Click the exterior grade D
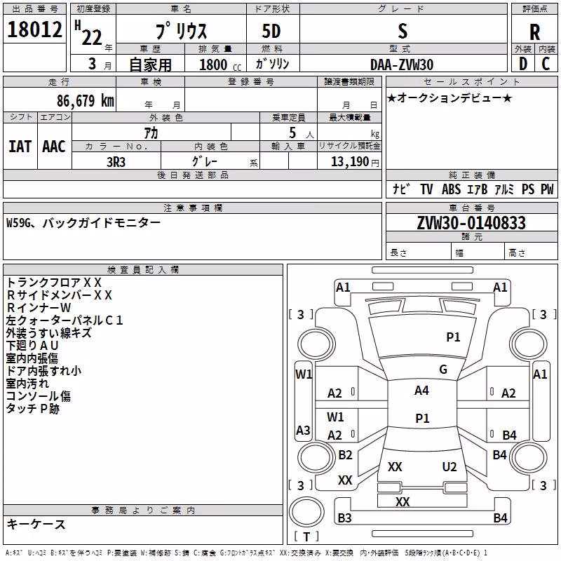Viewport: 561px width, 561px height. (523, 64)
